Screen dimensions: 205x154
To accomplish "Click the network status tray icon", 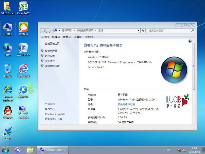I will click(179, 150).
